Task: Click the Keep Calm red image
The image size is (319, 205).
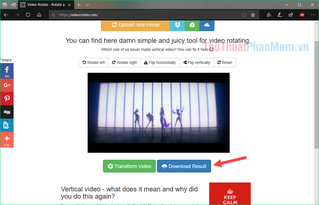Action: click(230, 193)
